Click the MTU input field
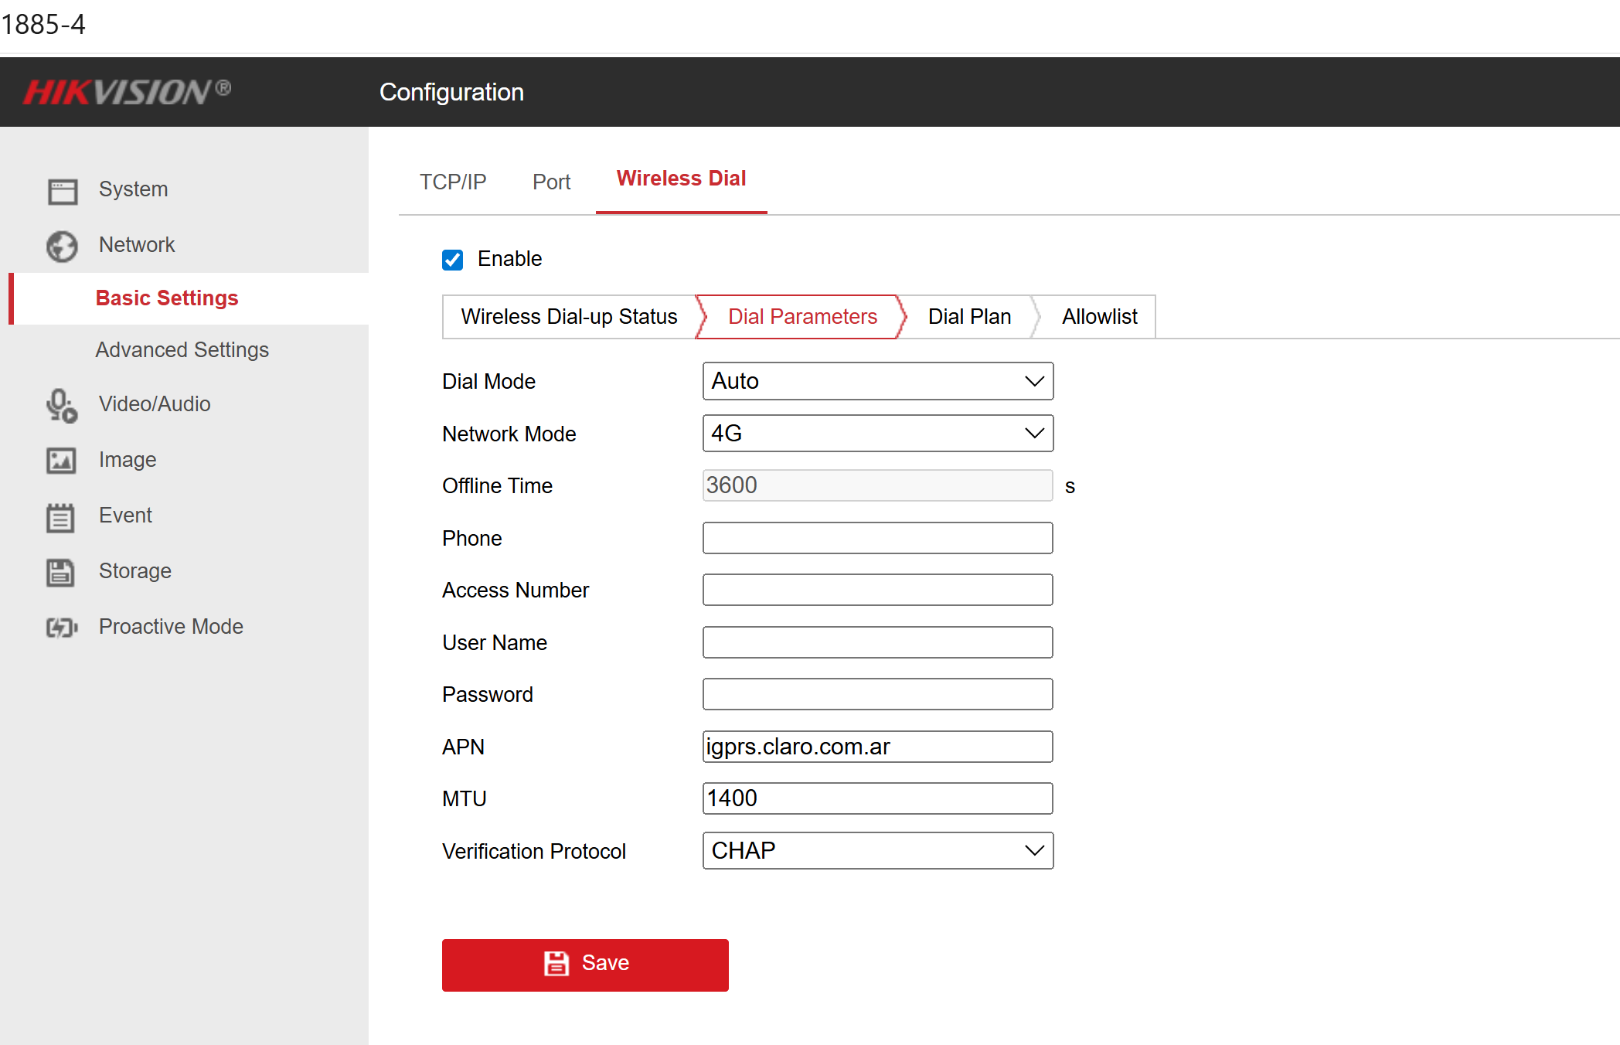 click(877, 798)
